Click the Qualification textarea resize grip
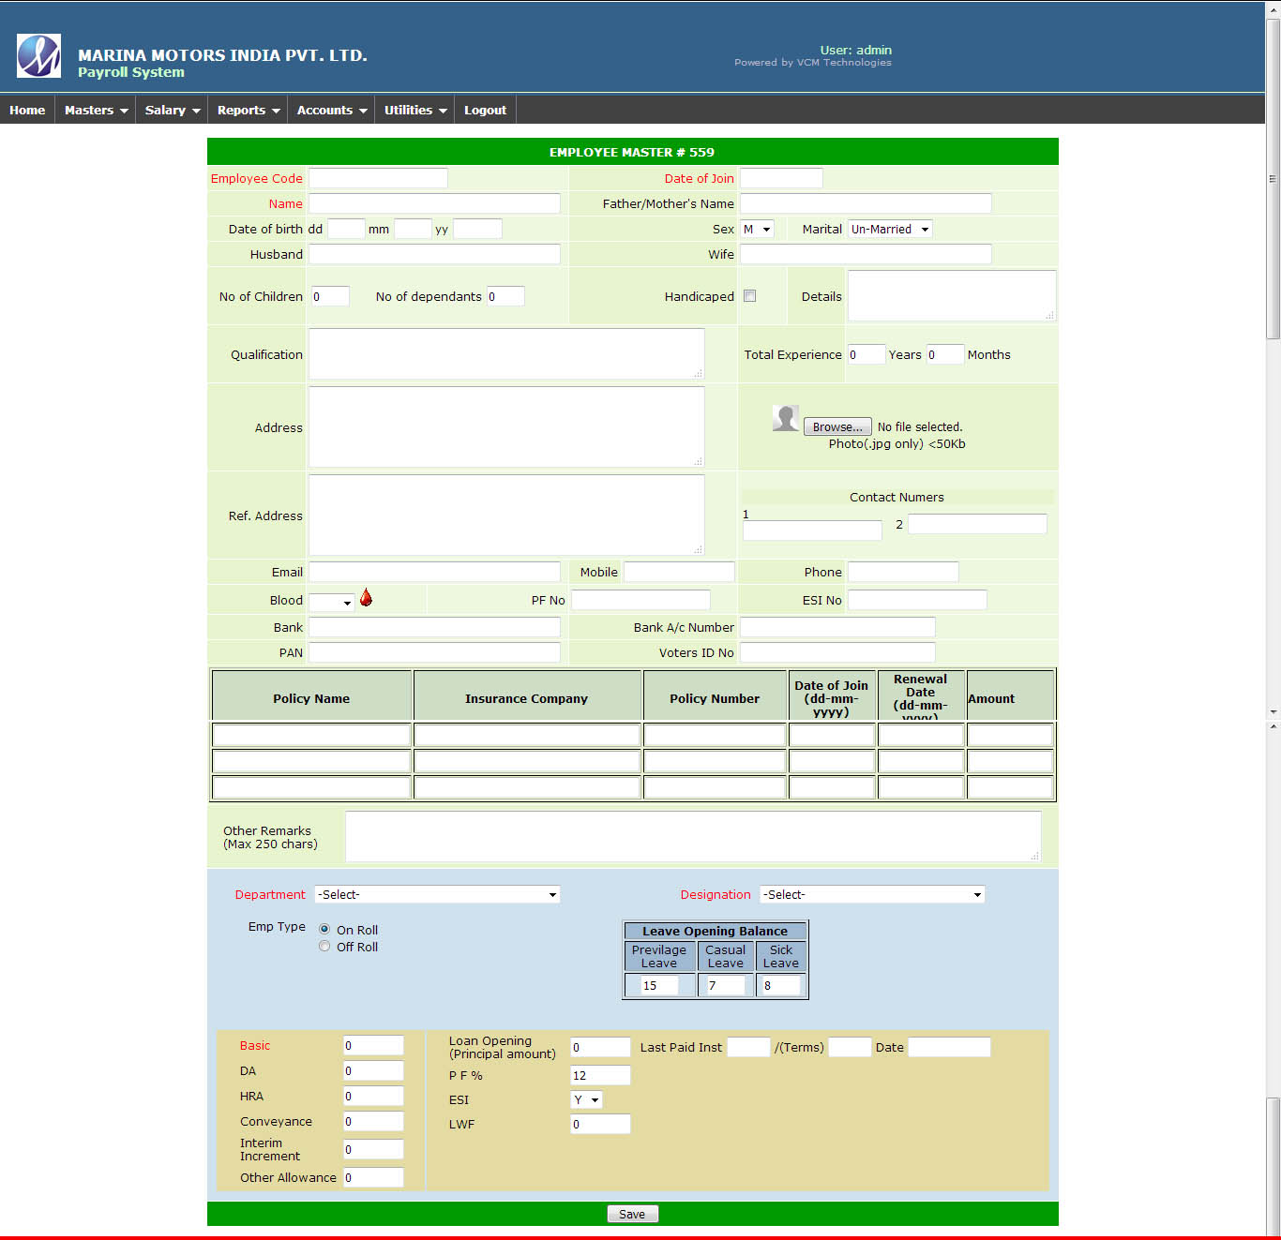 698,373
